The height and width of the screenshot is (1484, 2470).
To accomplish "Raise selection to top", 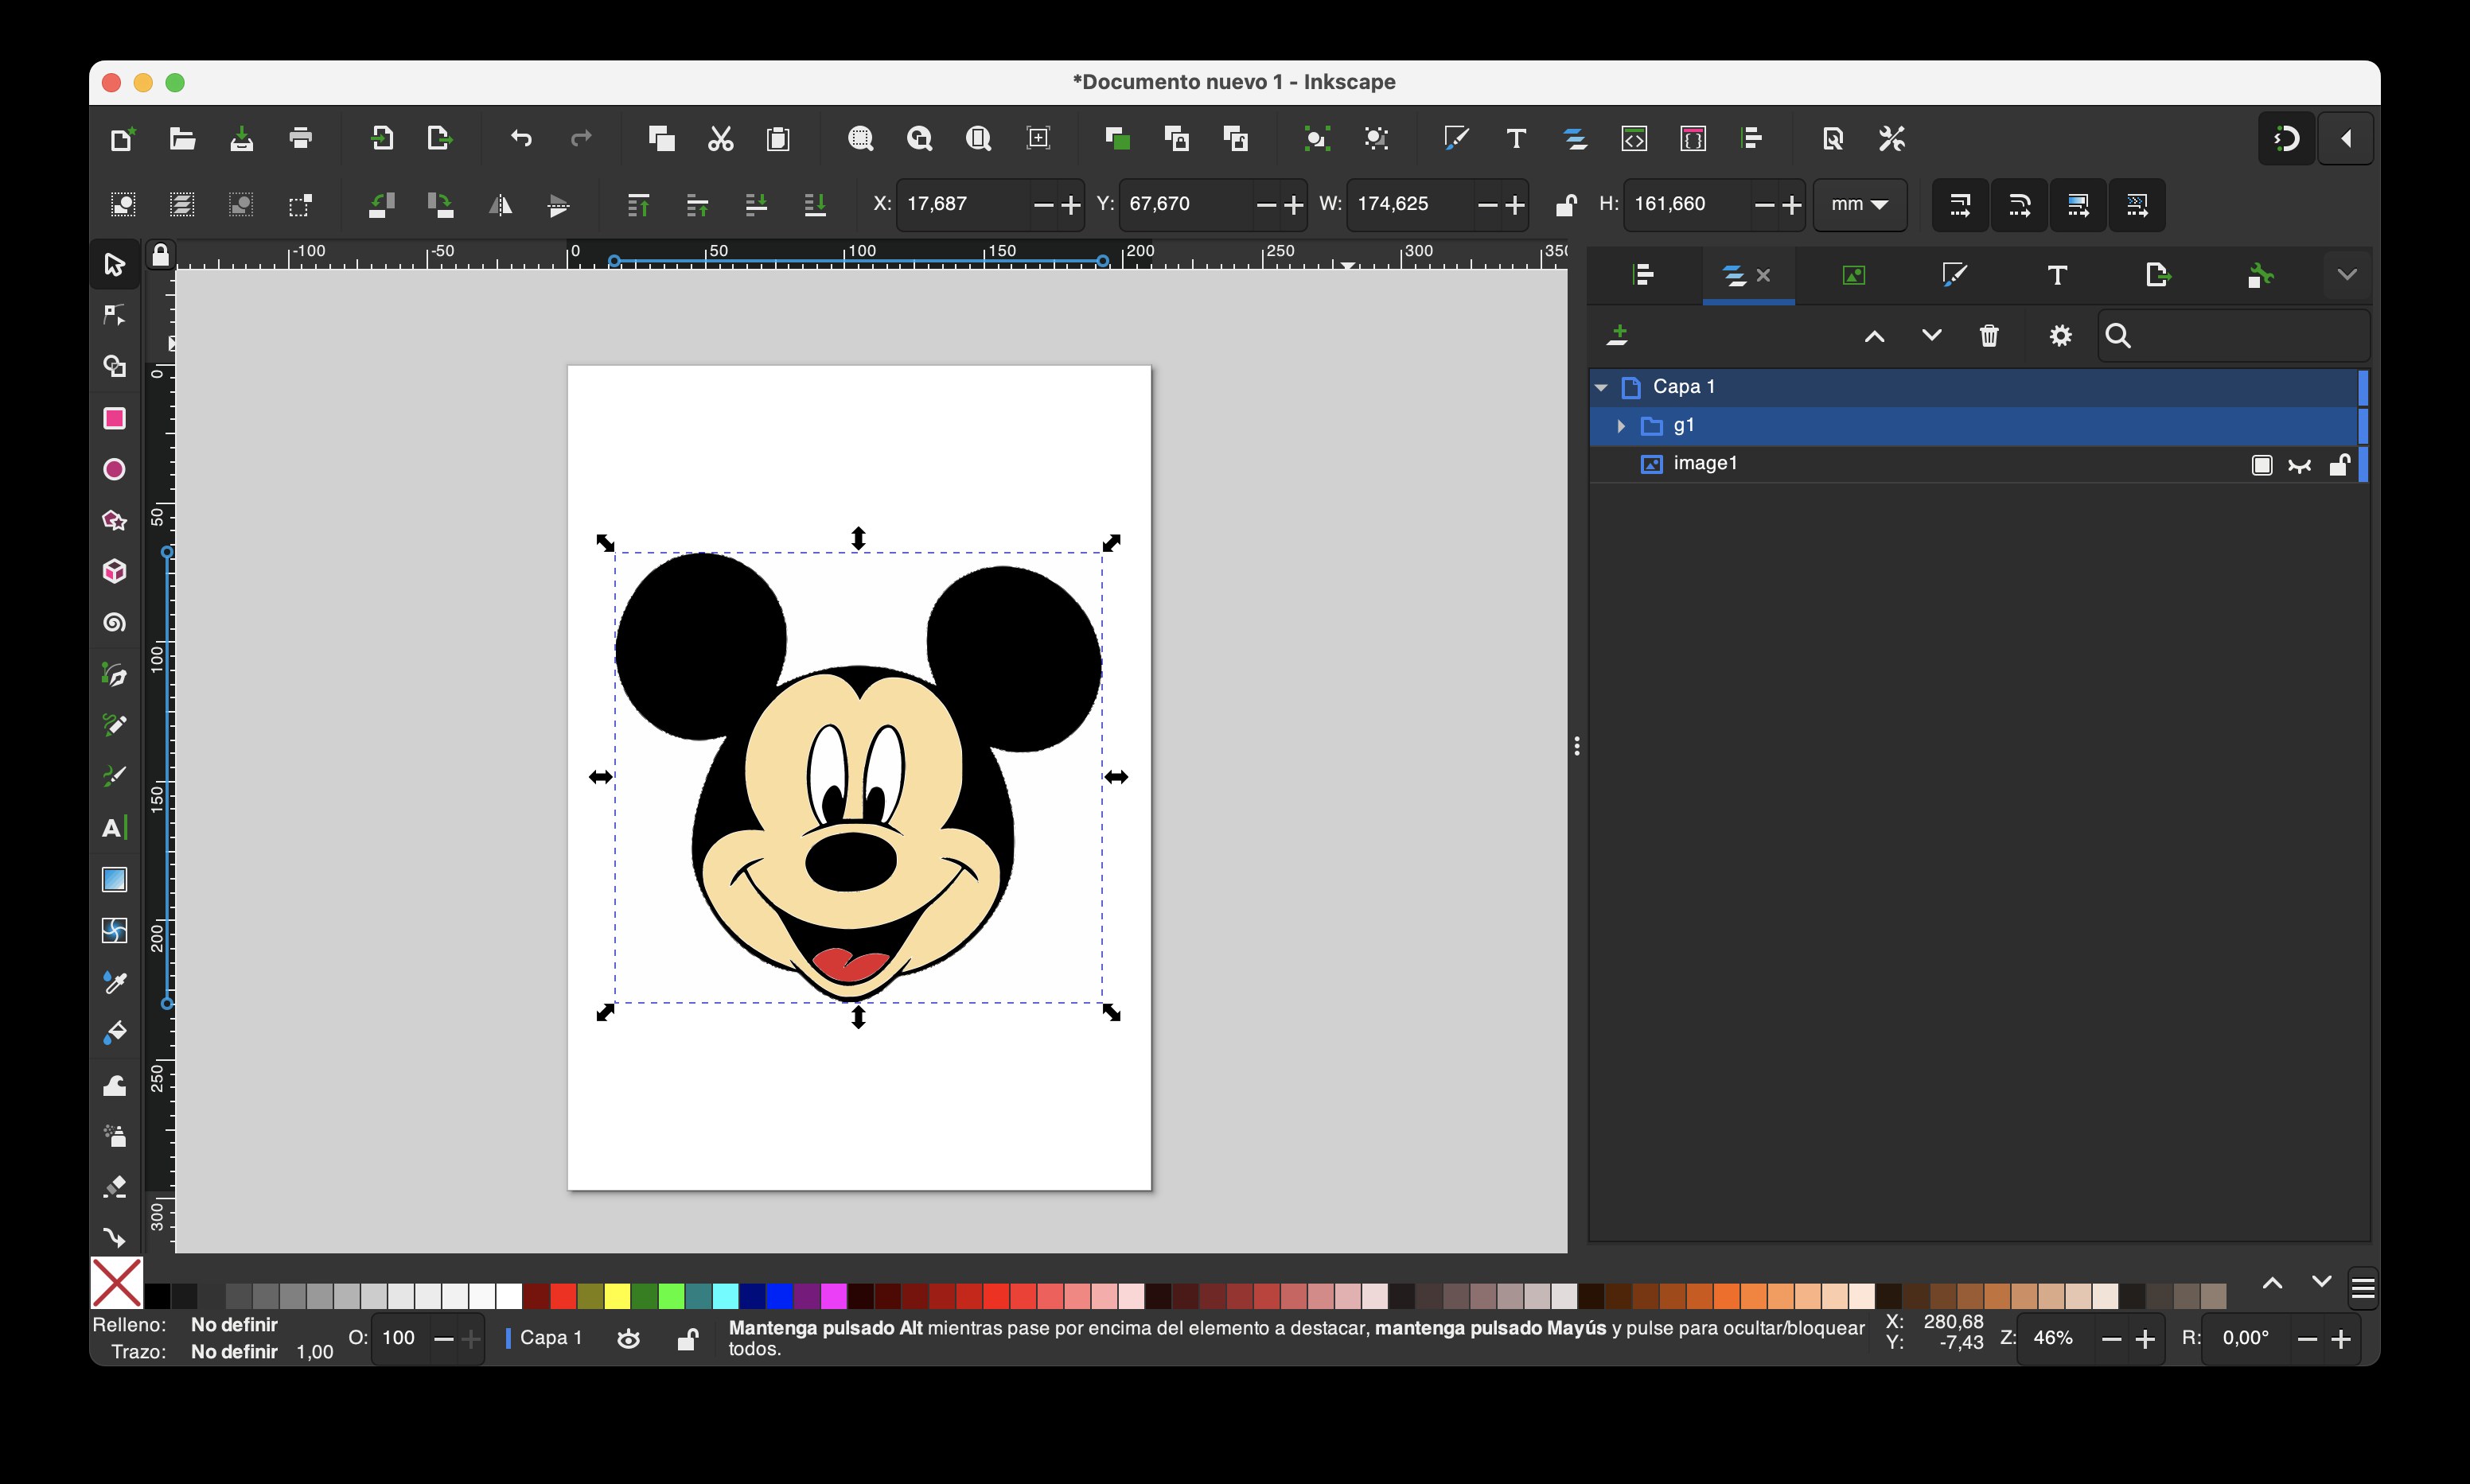I will pos(638,205).
